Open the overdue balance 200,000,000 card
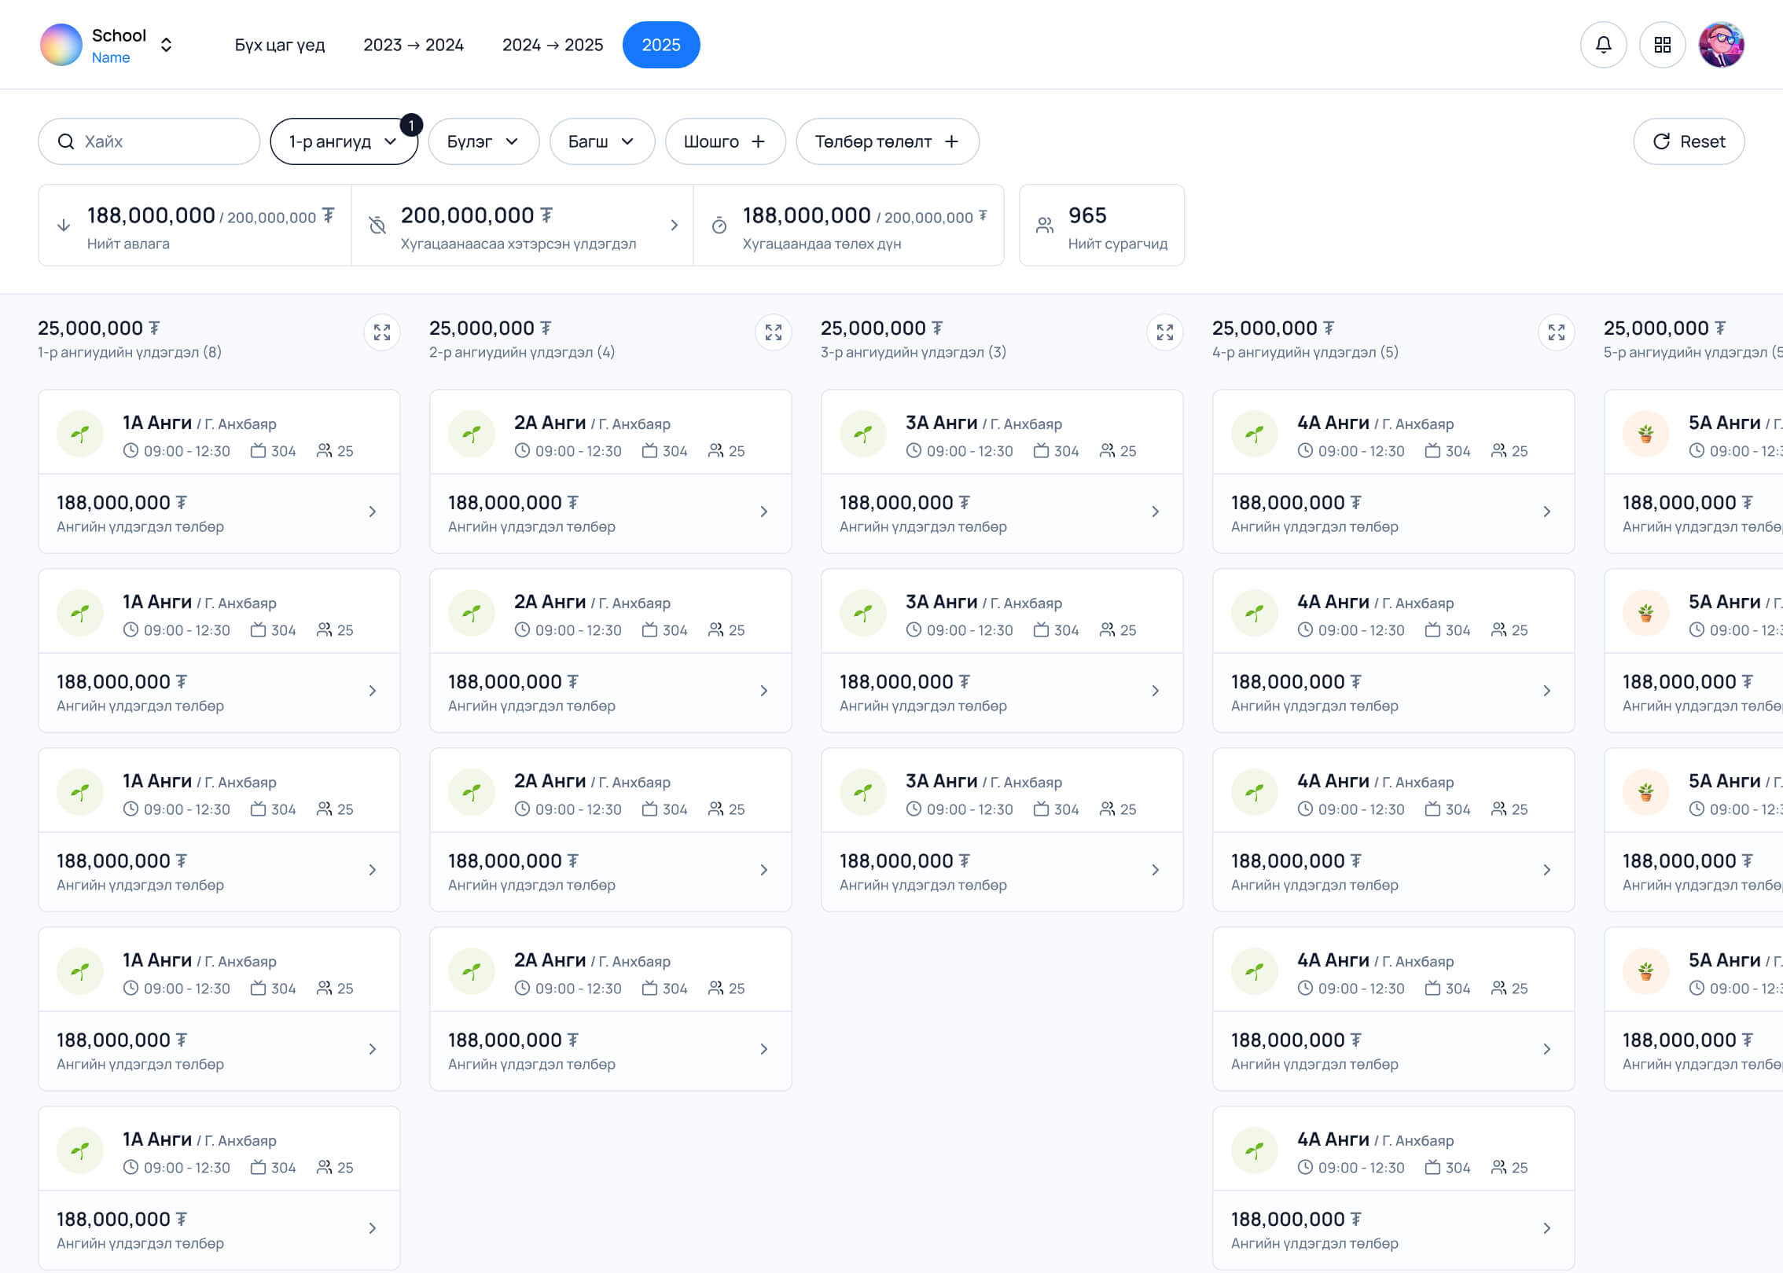 pyautogui.click(x=522, y=226)
